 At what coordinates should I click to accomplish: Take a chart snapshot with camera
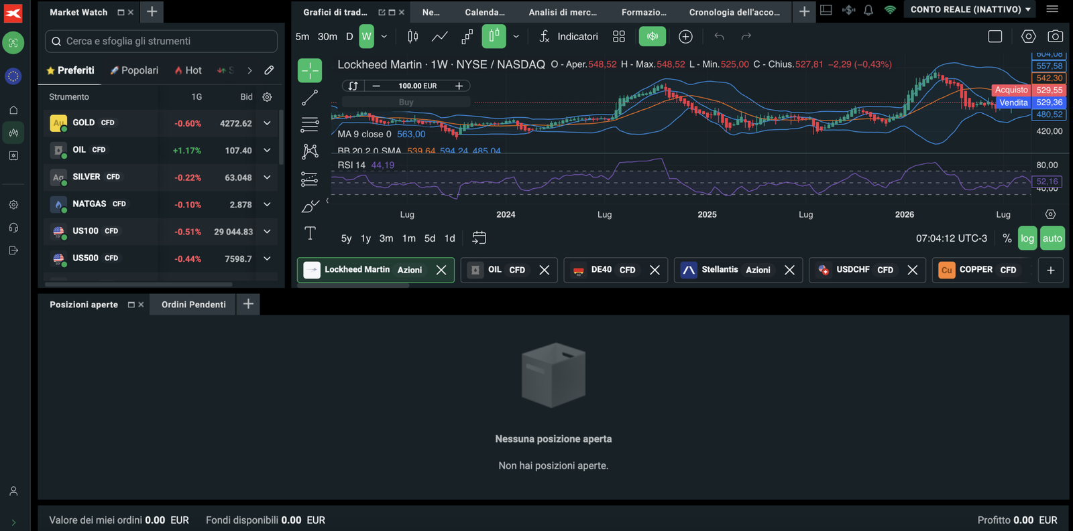coord(1056,37)
